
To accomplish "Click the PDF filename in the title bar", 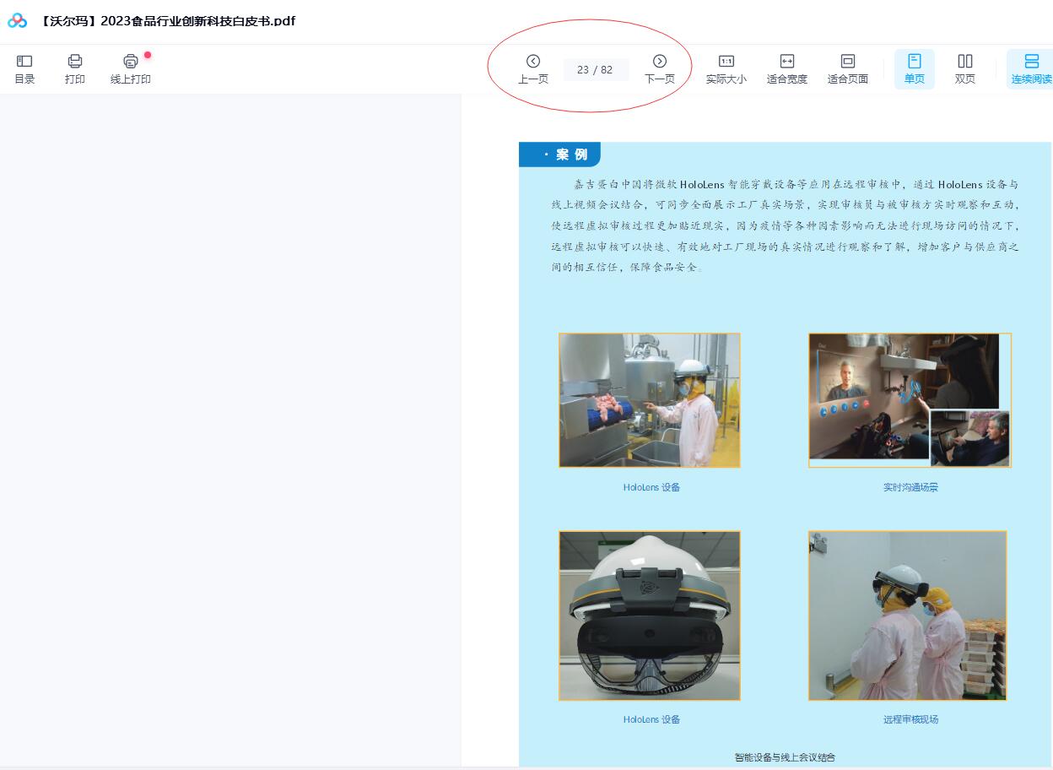I will point(167,20).
